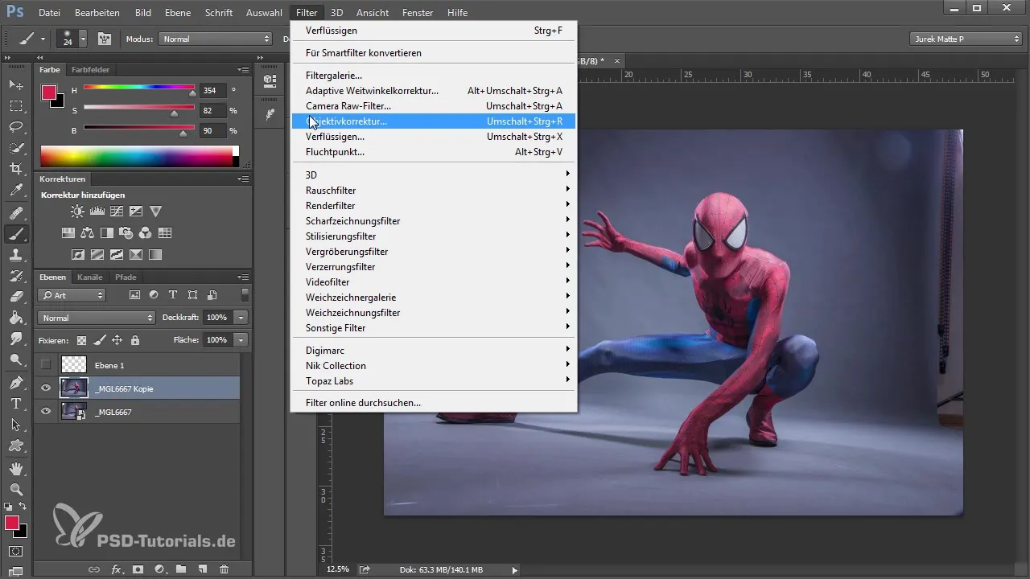Open layer filter type Art dropdown
Screen dimensions: 1030x579
pyautogui.click(x=72, y=295)
